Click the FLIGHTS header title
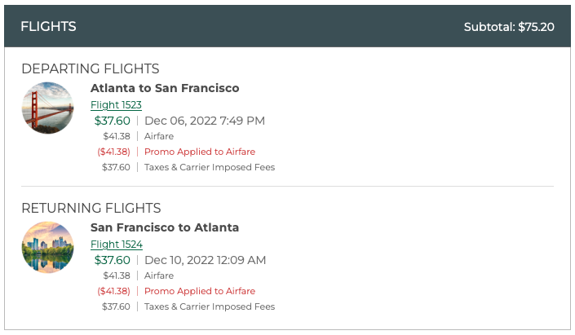The width and height of the screenshot is (575, 335). tap(48, 27)
